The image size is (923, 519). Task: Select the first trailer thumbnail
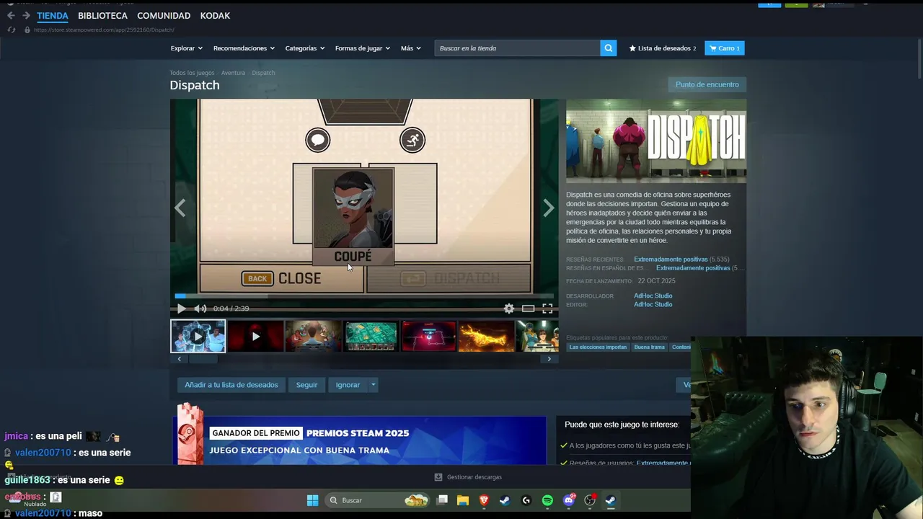click(198, 337)
